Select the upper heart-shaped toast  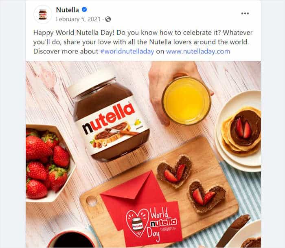(x=175, y=171)
